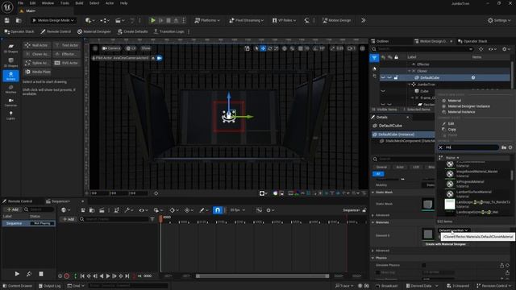Click Create Defaults button
This screenshot has width=516, height=290.
click(132, 31)
